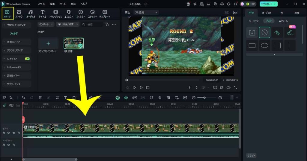The width and height of the screenshot is (307, 161).
Task: Select the ellipse mask shape
Action: click(264, 46)
